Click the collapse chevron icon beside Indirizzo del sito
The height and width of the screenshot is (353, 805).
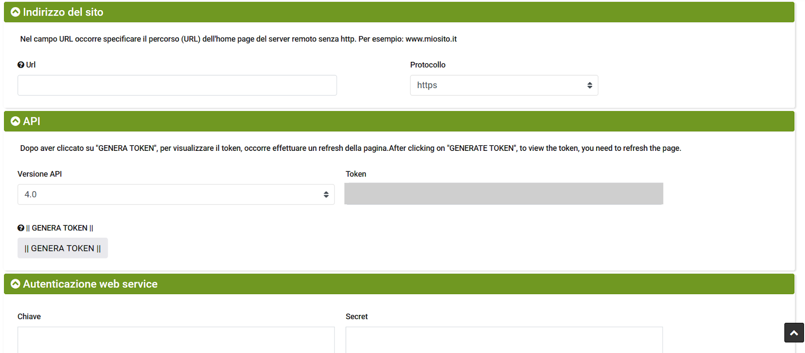pos(16,12)
